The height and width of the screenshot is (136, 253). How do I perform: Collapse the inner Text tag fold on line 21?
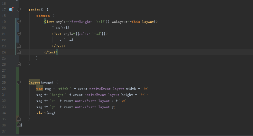(x=19, y=34)
